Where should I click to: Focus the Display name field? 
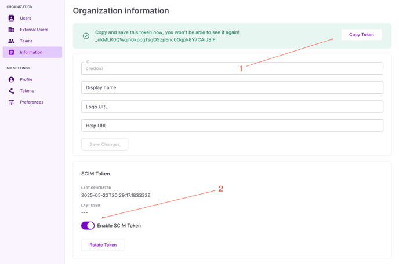(232, 87)
